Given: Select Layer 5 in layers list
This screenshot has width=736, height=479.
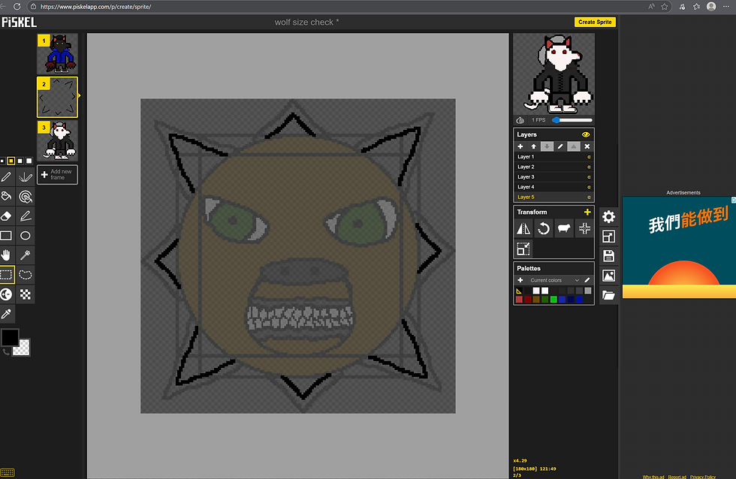Looking at the screenshot, I should point(554,197).
